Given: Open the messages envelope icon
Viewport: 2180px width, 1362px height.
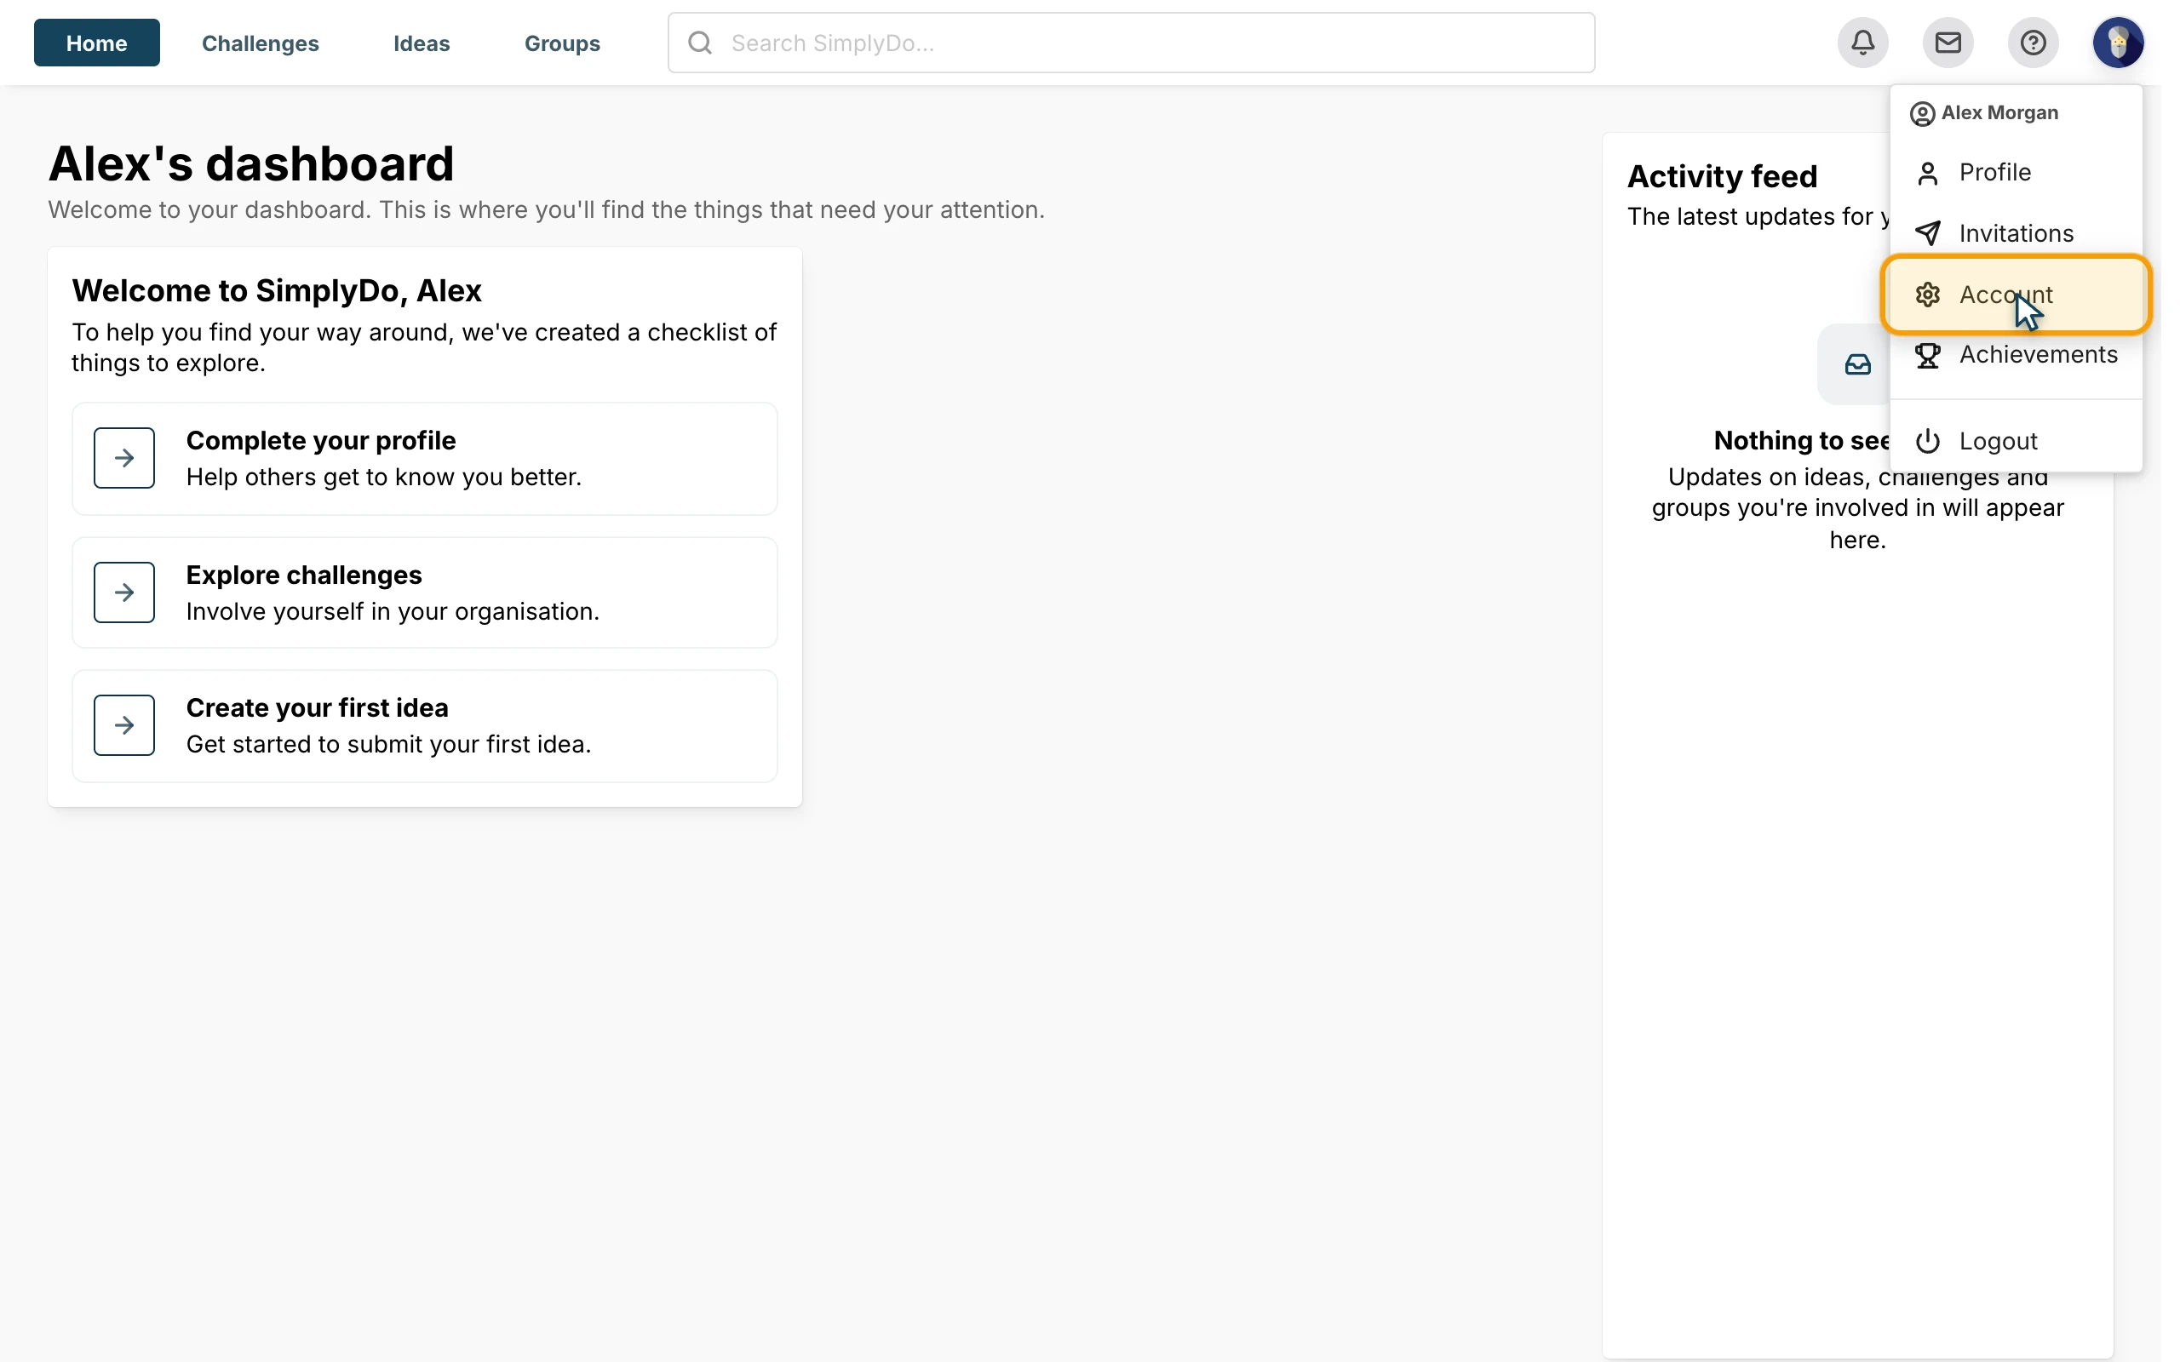Looking at the screenshot, I should tap(1948, 43).
